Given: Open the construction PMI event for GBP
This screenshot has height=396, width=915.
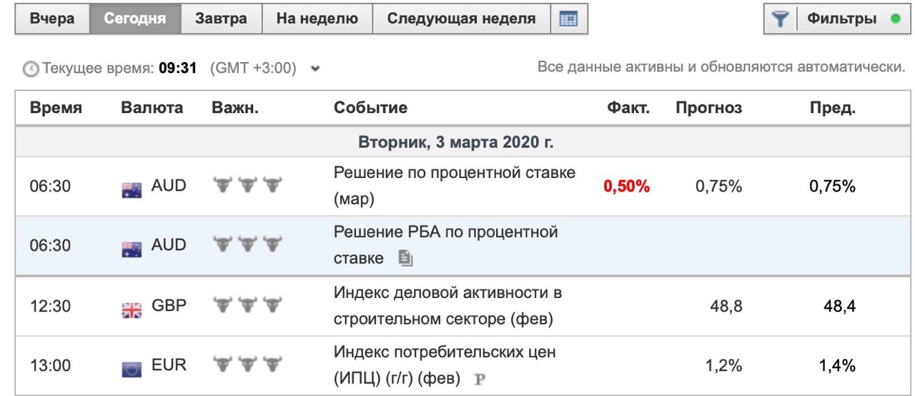Looking at the screenshot, I should pyautogui.click(x=447, y=305).
